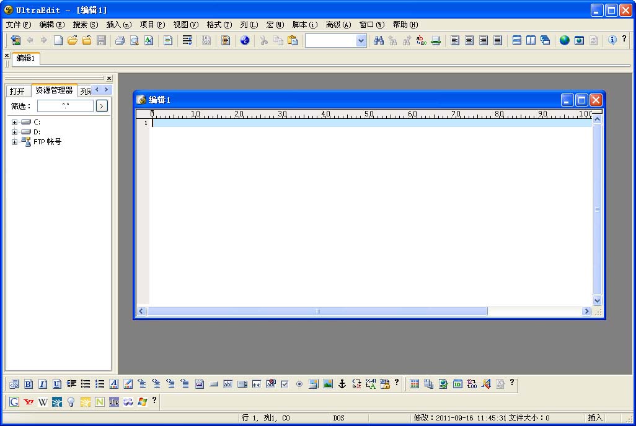Click the PHP icon in bottom toolbar

(x=114, y=402)
